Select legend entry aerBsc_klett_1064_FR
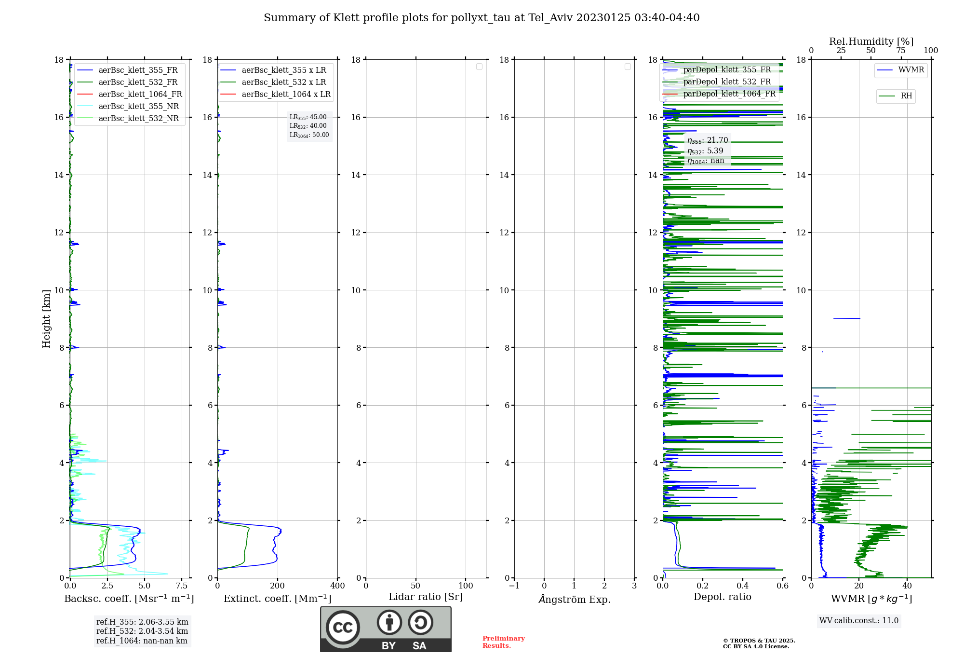The image size is (964, 656). [130, 94]
